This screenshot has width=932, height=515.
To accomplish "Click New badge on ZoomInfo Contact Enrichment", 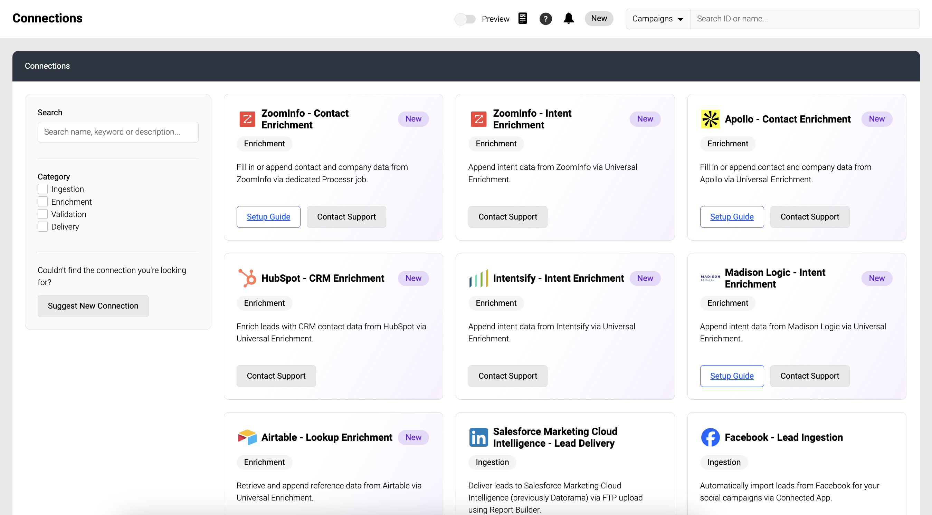I will [413, 119].
